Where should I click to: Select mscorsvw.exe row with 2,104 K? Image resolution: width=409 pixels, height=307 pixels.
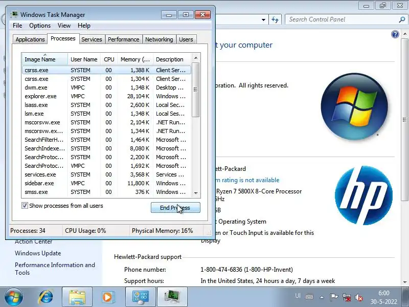click(x=107, y=122)
